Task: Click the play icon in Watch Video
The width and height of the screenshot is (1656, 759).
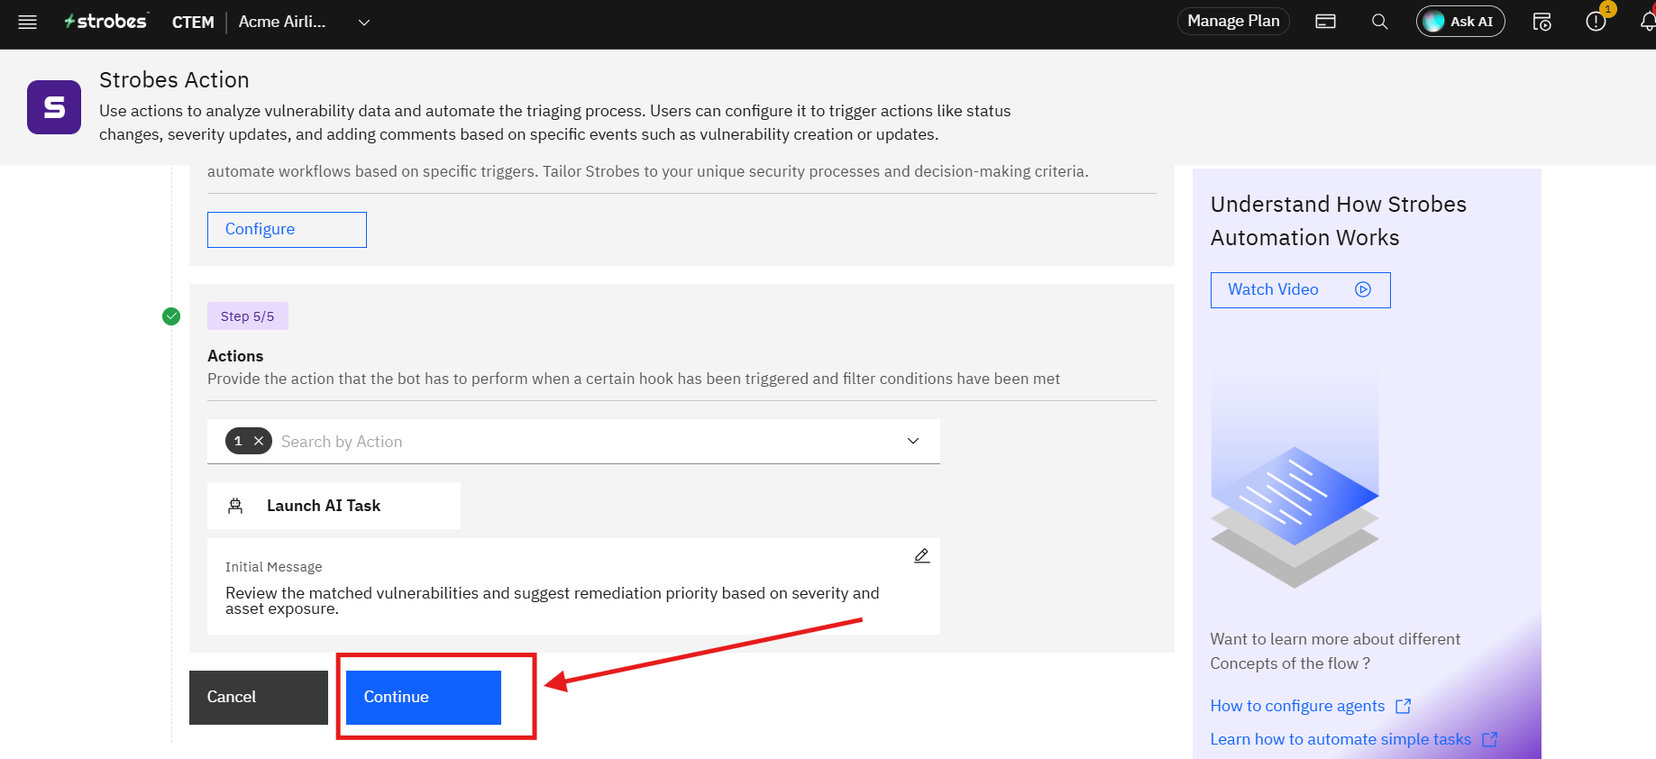Action: click(x=1363, y=289)
